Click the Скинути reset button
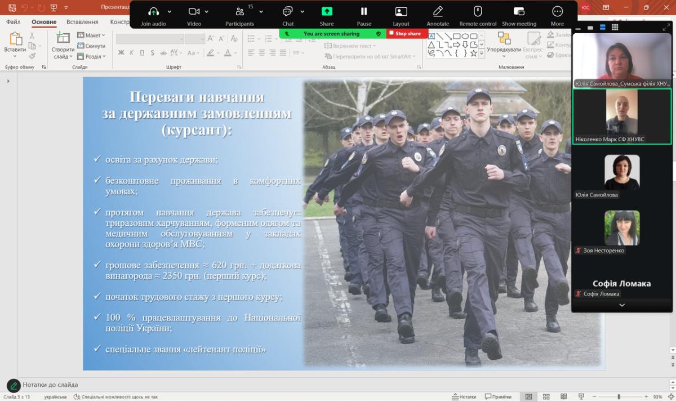This screenshot has height=402, width=676. [91, 46]
